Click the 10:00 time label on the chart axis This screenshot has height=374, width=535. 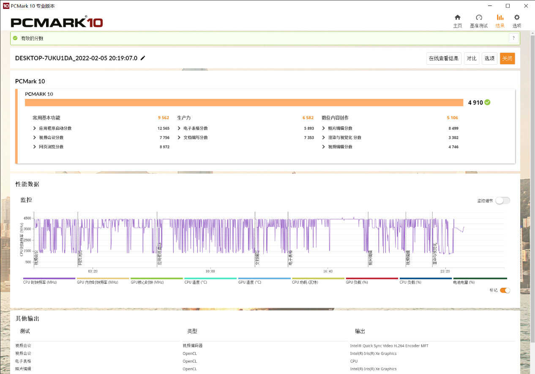(210, 271)
